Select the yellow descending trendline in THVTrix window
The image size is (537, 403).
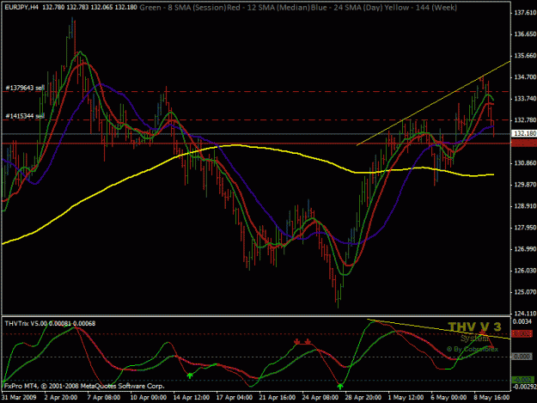pyautogui.click(x=439, y=329)
